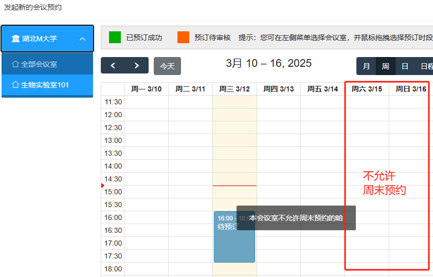The image size is (433, 277).
Task: Switch to week view (周)
Action: coord(385,66)
